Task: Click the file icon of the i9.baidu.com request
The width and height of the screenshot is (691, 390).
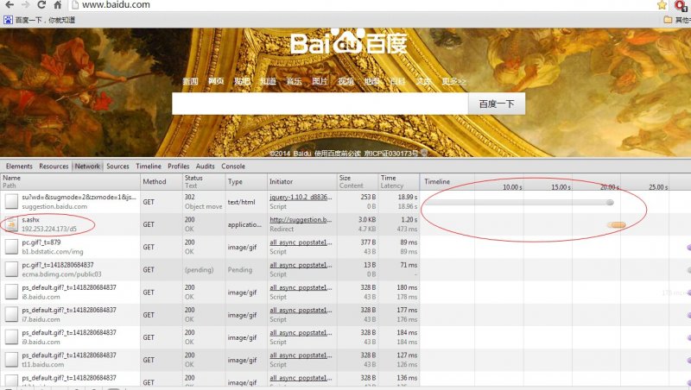Action: (11, 337)
